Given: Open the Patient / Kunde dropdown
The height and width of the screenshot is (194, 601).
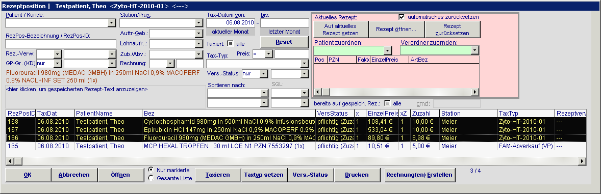Looking at the screenshot, I should click(112, 23).
